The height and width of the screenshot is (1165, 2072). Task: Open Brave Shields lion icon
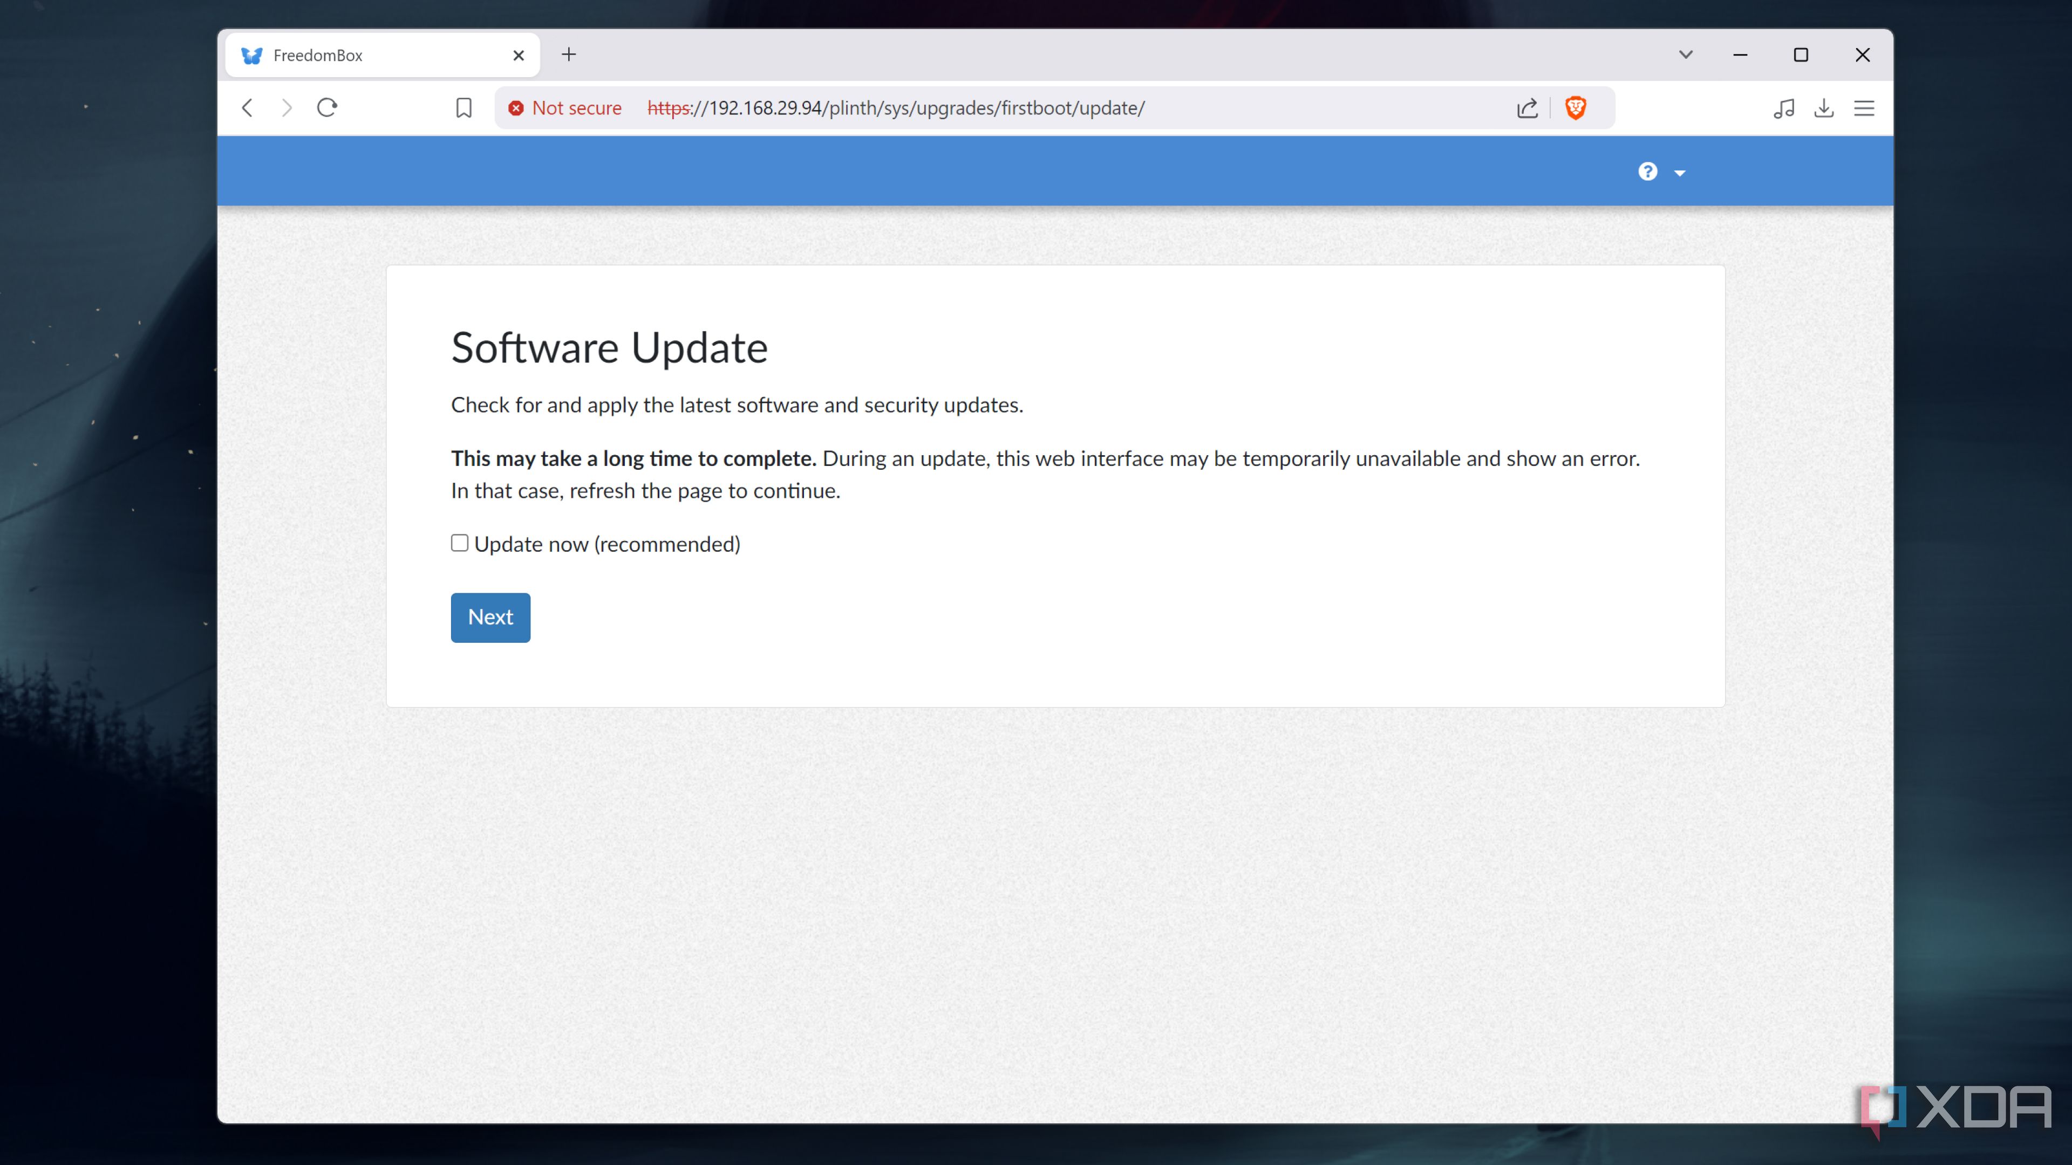coord(1575,108)
